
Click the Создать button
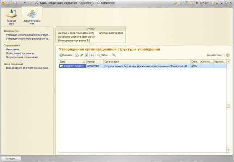pos(66,55)
